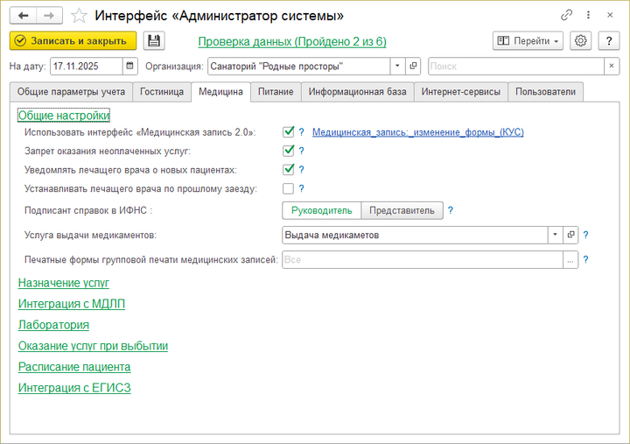The width and height of the screenshot is (630, 444).
Task: Expand the Назначение услуг section
Action: coord(64,283)
